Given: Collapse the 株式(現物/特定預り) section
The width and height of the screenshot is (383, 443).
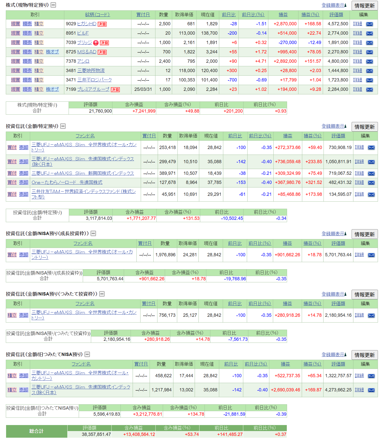Looking at the screenshot, I should pyautogui.click(x=53, y=5).
